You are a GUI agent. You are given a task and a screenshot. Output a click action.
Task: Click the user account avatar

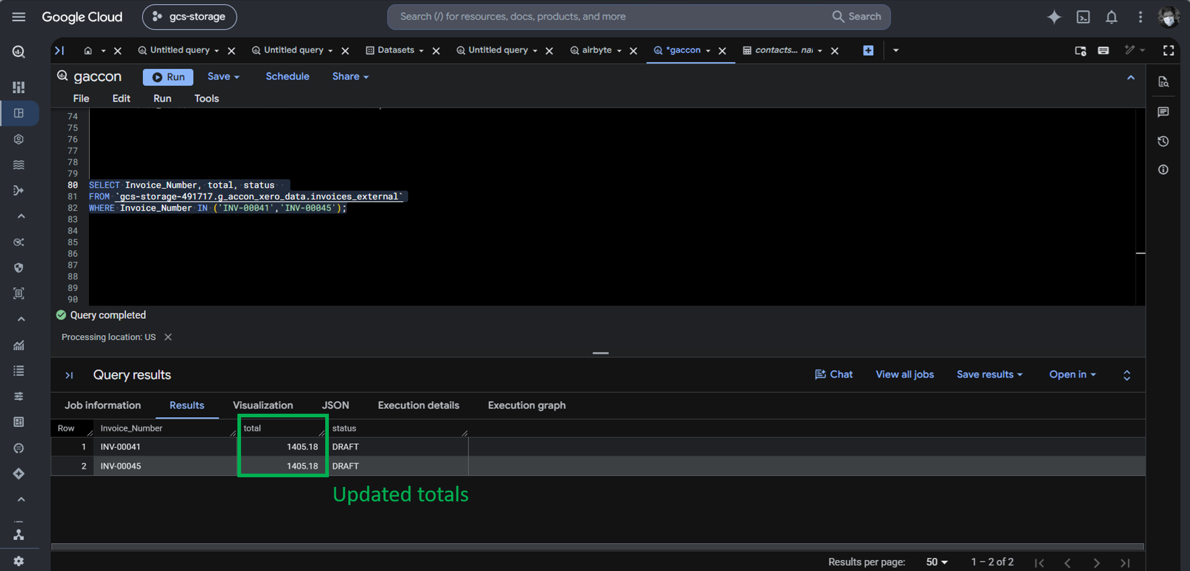(1169, 17)
